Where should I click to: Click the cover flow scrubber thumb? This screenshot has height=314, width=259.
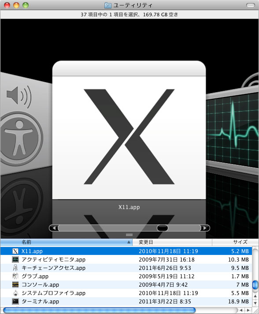click(x=163, y=228)
